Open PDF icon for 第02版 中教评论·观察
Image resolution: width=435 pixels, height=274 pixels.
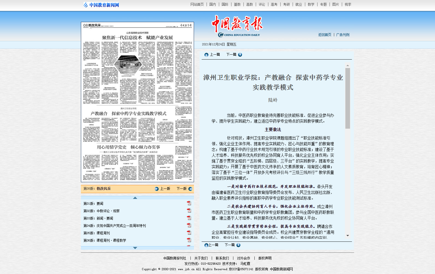[x=189, y=211]
